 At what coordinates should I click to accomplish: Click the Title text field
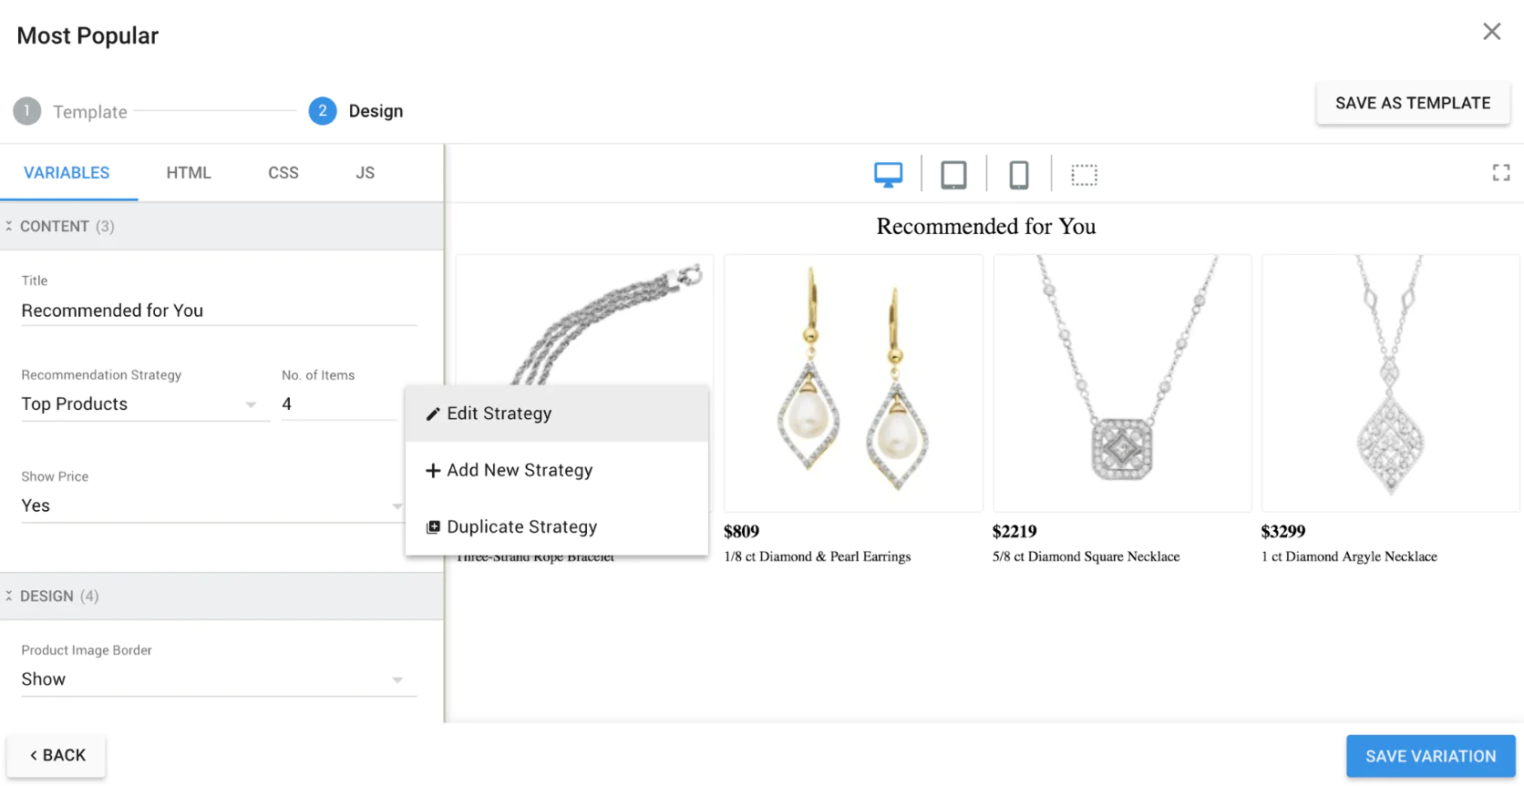coord(219,311)
